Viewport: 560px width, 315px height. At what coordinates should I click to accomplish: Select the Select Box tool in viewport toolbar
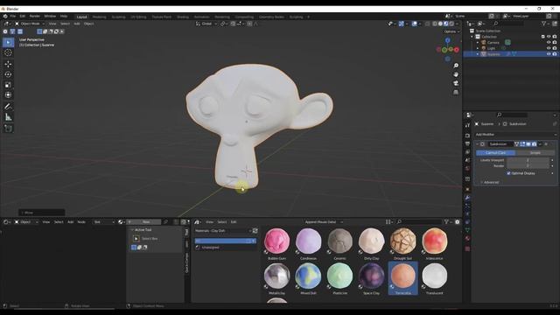click(8, 42)
